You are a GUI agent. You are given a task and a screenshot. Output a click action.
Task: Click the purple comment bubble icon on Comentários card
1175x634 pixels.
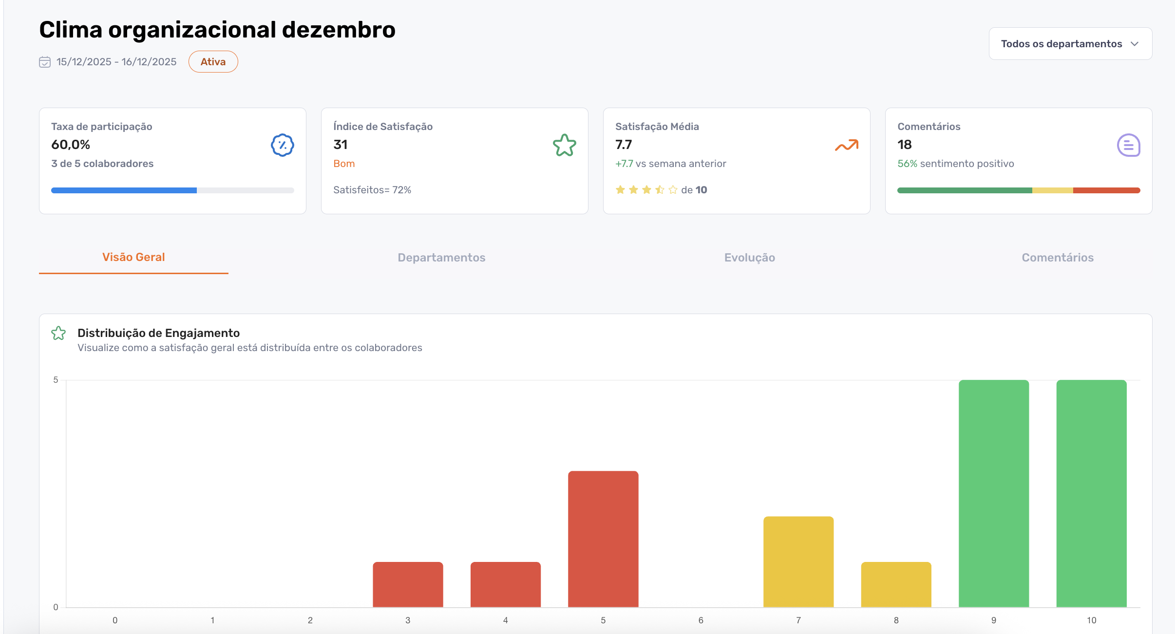[x=1128, y=145]
